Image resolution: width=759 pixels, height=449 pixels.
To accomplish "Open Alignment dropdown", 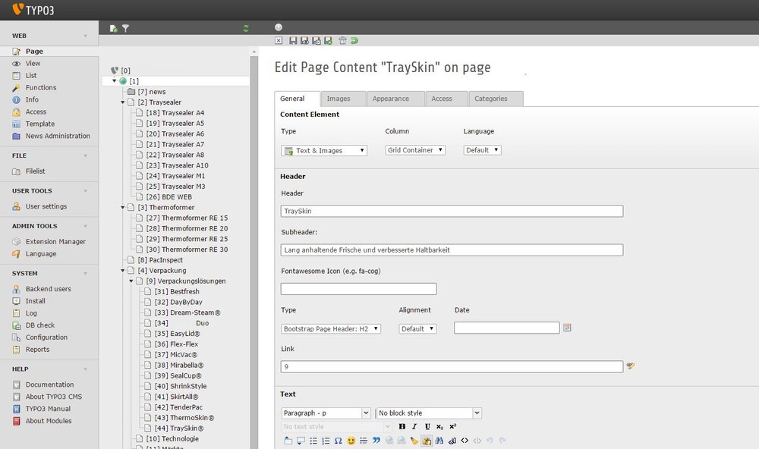I will click(x=417, y=328).
